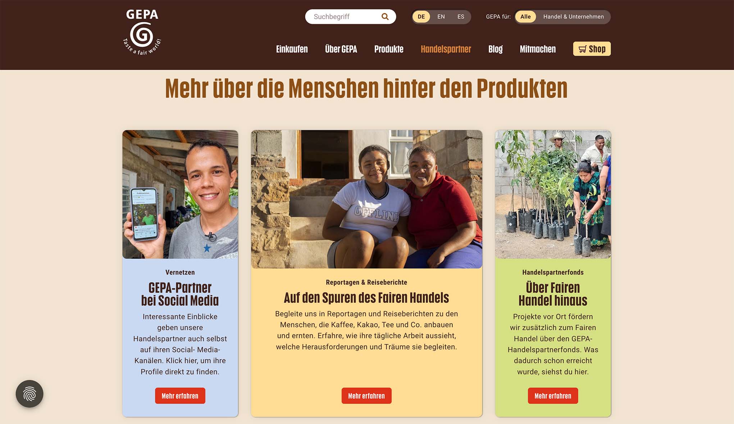Select the Alle audience option
This screenshot has width=734, height=424.
(x=525, y=17)
